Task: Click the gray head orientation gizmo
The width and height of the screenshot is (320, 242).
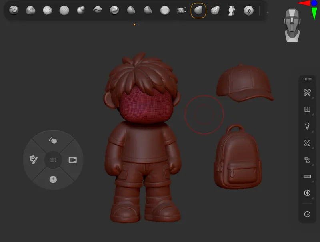Action: 292,25
